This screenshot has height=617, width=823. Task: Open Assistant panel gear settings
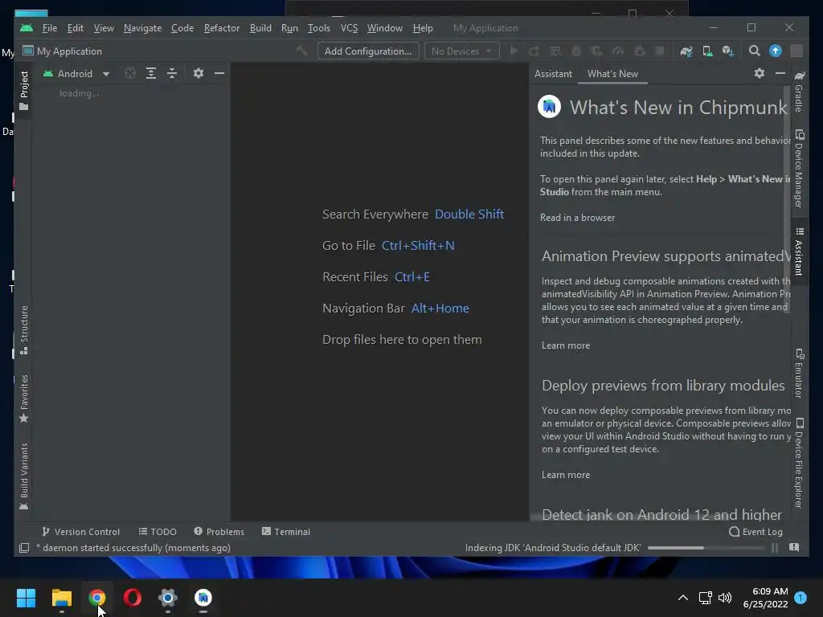tap(759, 73)
